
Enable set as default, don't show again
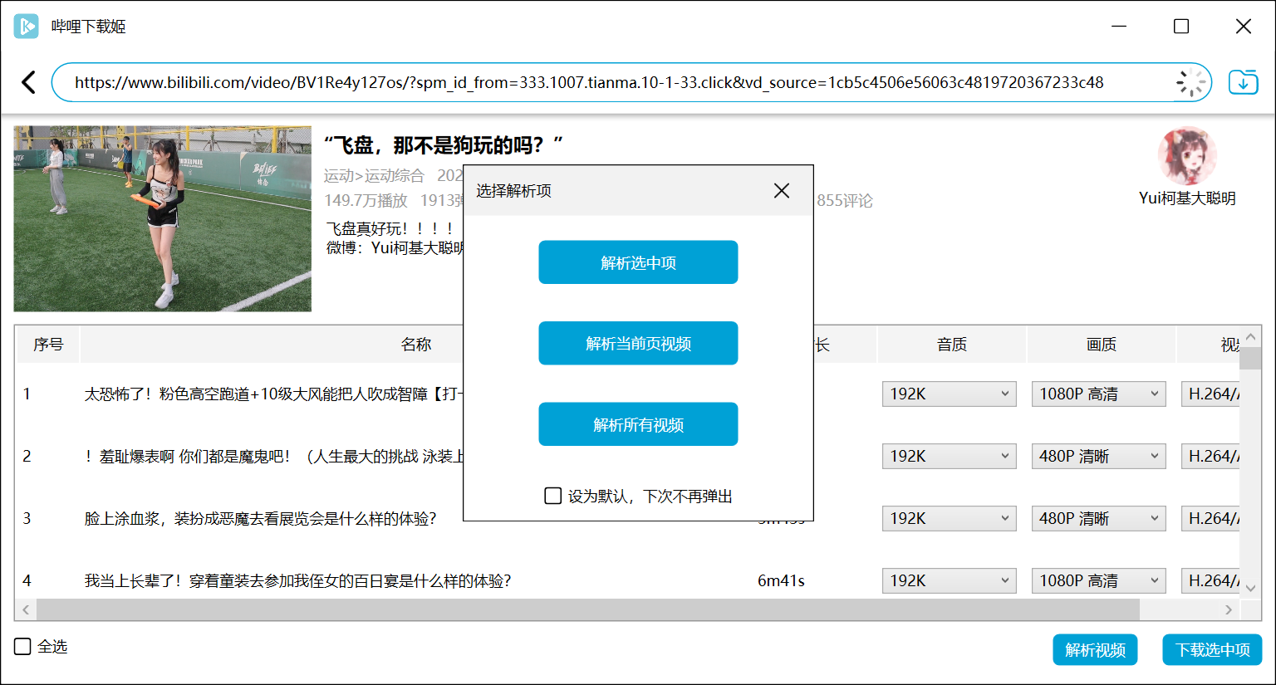point(553,496)
